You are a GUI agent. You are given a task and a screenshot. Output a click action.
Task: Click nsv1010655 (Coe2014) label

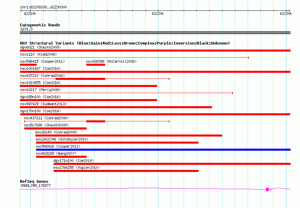tap(40, 83)
